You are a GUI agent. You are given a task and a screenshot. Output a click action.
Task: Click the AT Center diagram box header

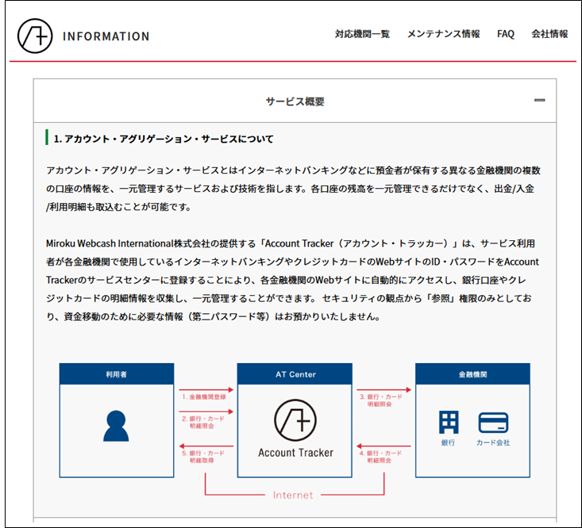click(x=295, y=374)
